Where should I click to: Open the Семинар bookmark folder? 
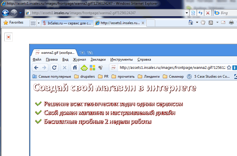click(x=173, y=77)
